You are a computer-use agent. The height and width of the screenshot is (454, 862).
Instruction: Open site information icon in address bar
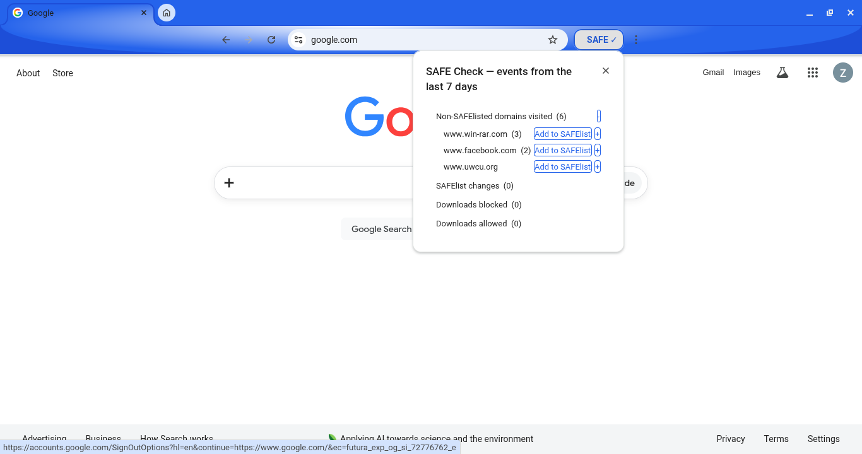pos(298,40)
